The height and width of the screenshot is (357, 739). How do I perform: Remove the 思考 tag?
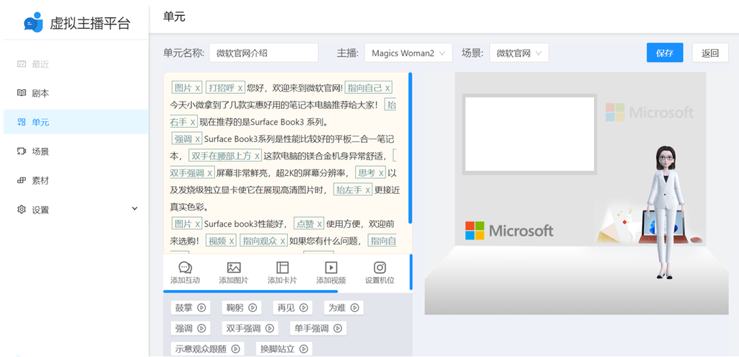pos(381,173)
